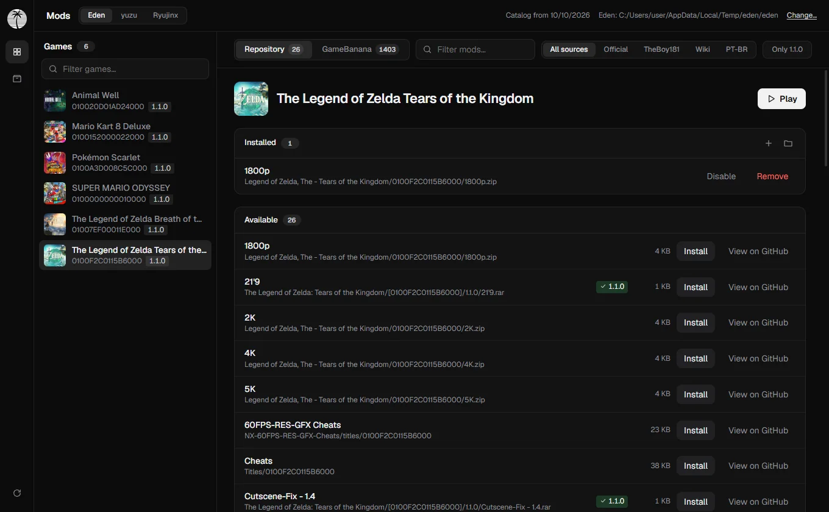Click the Breath of the Wild cover icon
Screen dimensions: 829x512
[55, 224]
